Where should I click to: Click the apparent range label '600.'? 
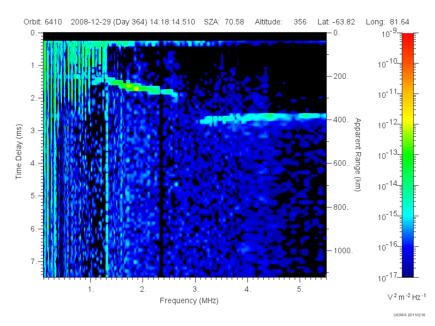click(341, 164)
